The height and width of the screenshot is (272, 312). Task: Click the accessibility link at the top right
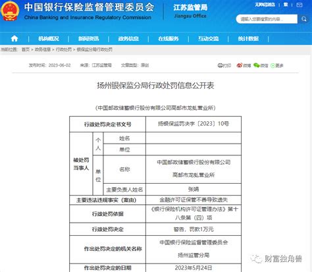(x=265, y=5)
